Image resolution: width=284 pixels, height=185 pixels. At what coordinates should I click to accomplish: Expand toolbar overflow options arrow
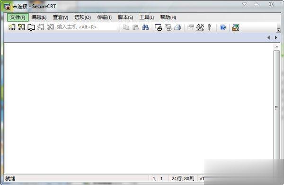coord(278,30)
